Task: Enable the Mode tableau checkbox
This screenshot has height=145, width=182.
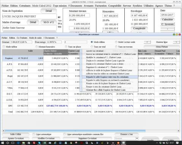Action: (x=4, y=47)
